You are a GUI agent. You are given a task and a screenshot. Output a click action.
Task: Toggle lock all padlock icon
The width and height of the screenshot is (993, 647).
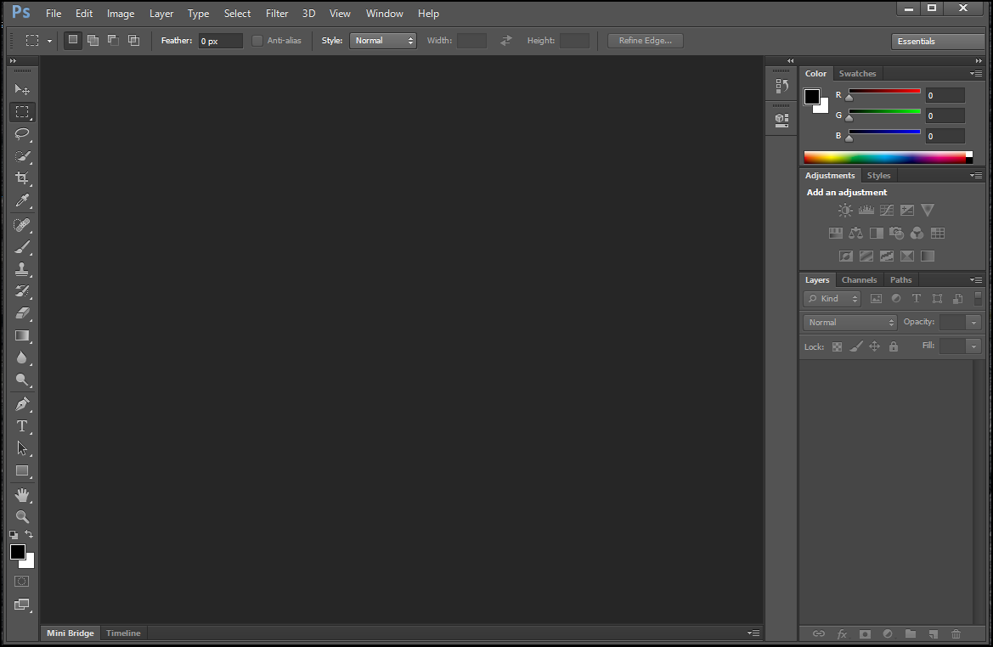[894, 347]
